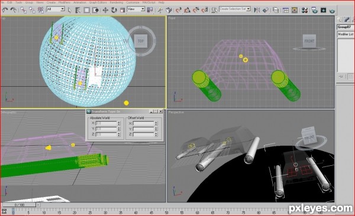
Task: Open the Create Selection Set dropdown
Action: 235,9
